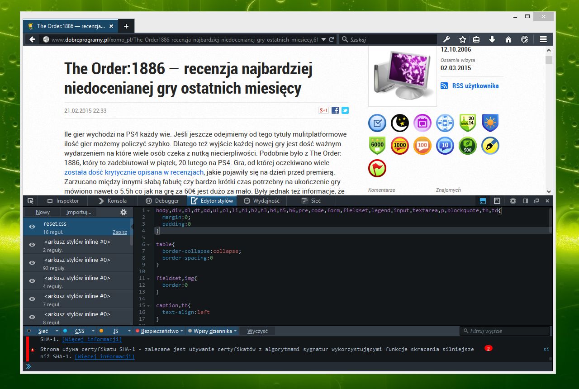Show bookmarks list icon
This screenshot has width=579, height=389.
click(476, 39)
